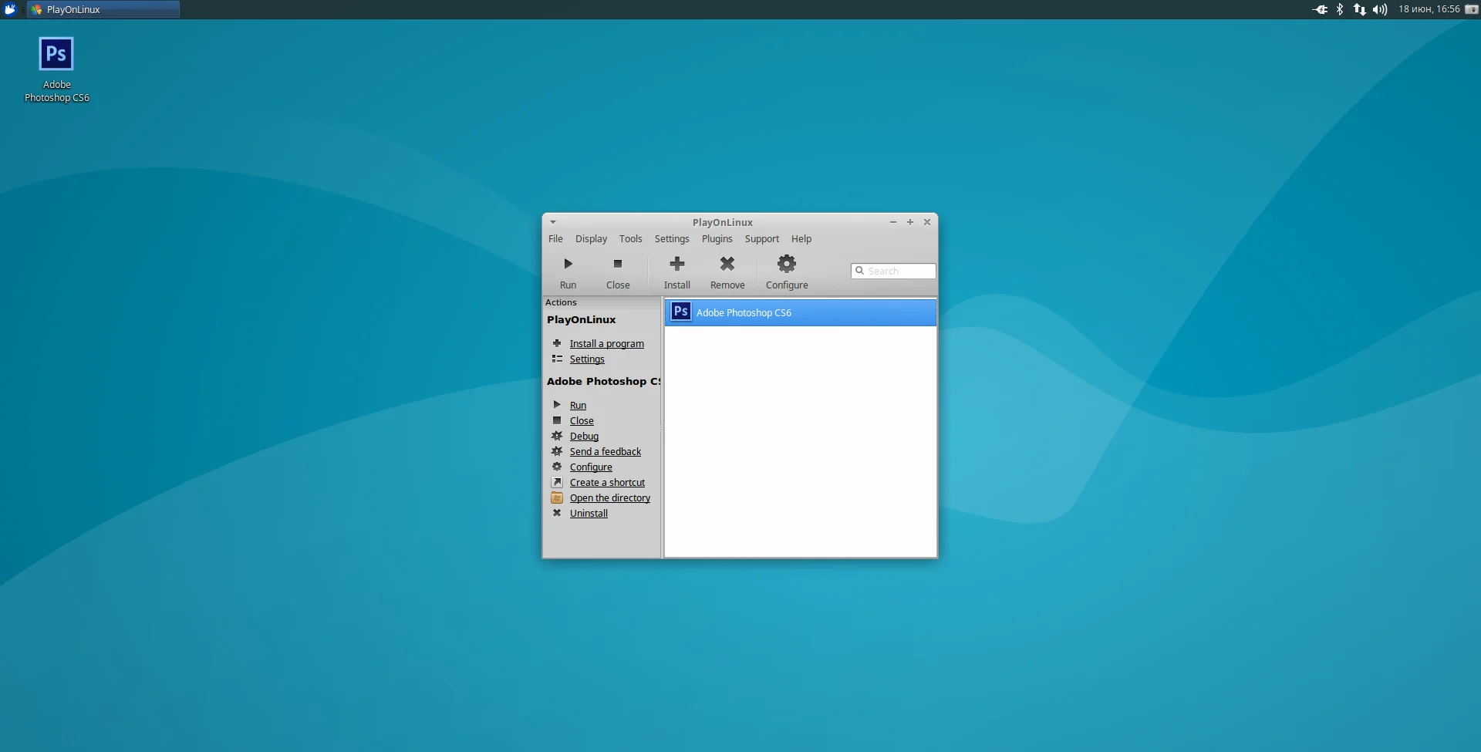Screen dimensions: 1481x752
Task: Open the Adobe Photoshop CS6 desktop shortcut
Action: [56, 56]
